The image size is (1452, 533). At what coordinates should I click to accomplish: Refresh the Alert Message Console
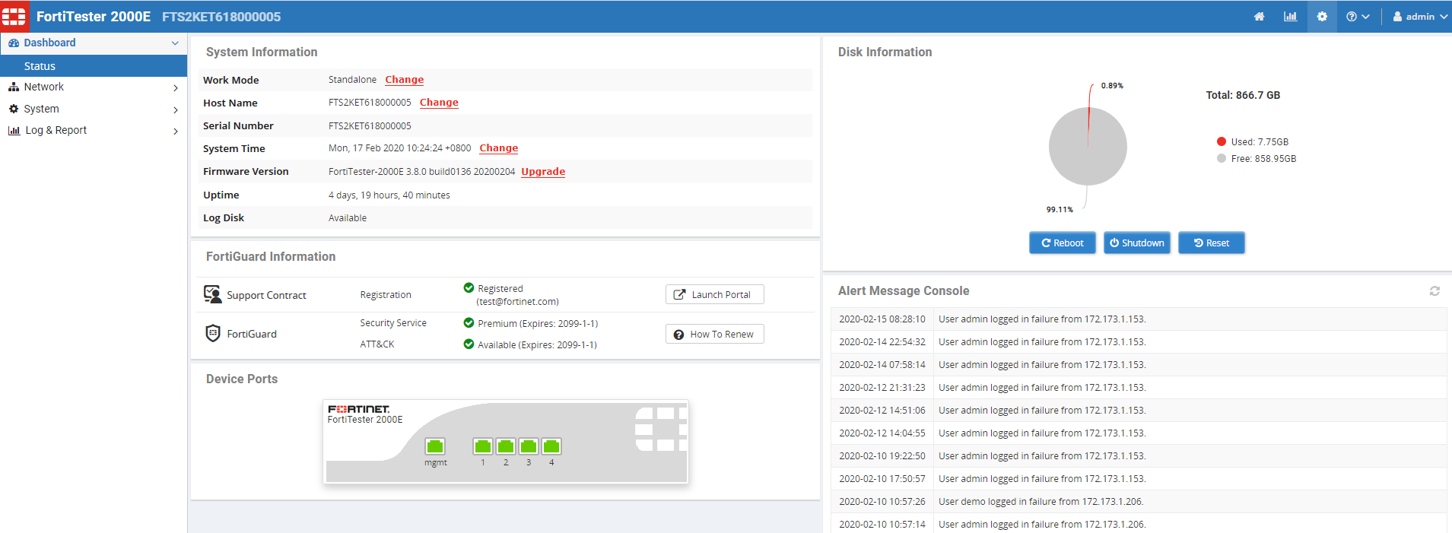tap(1435, 291)
